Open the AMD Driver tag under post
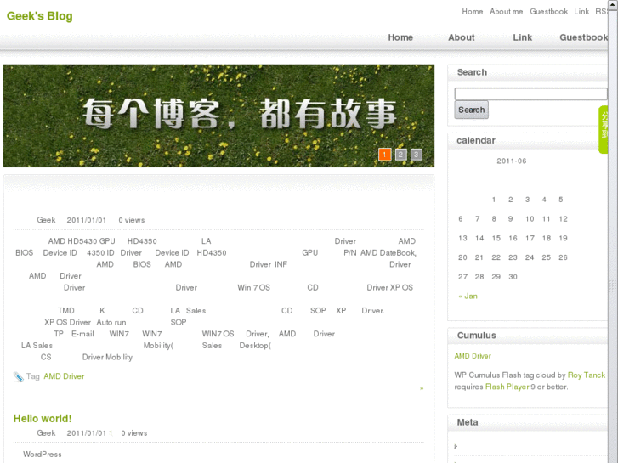 (x=64, y=376)
